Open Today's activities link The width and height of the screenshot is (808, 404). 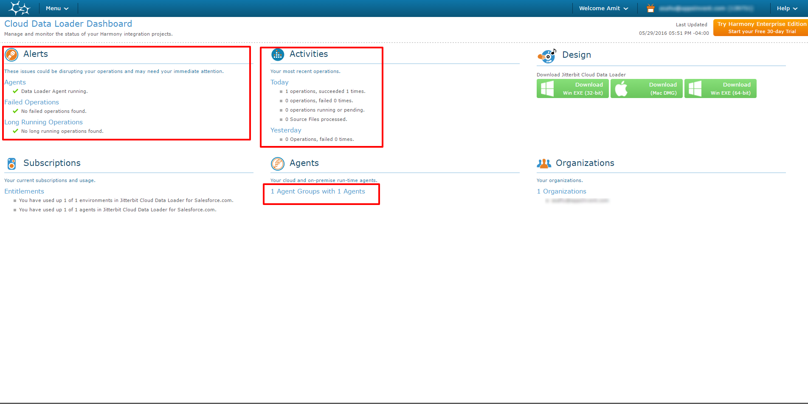pos(279,82)
